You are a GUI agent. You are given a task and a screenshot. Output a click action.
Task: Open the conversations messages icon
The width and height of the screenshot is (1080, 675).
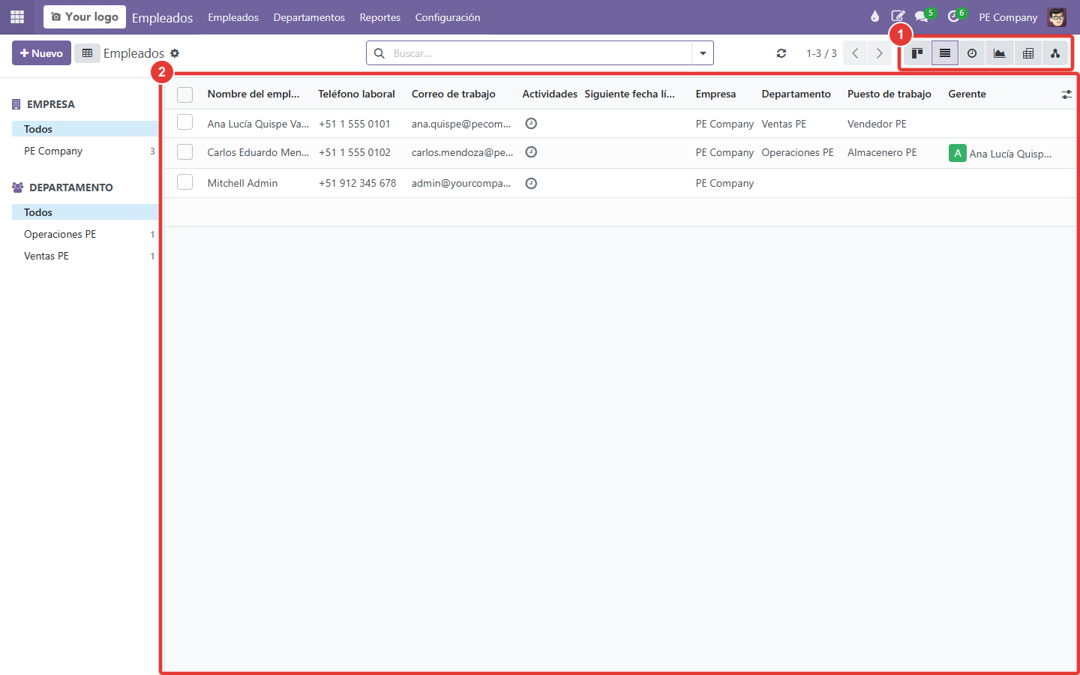(922, 16)
